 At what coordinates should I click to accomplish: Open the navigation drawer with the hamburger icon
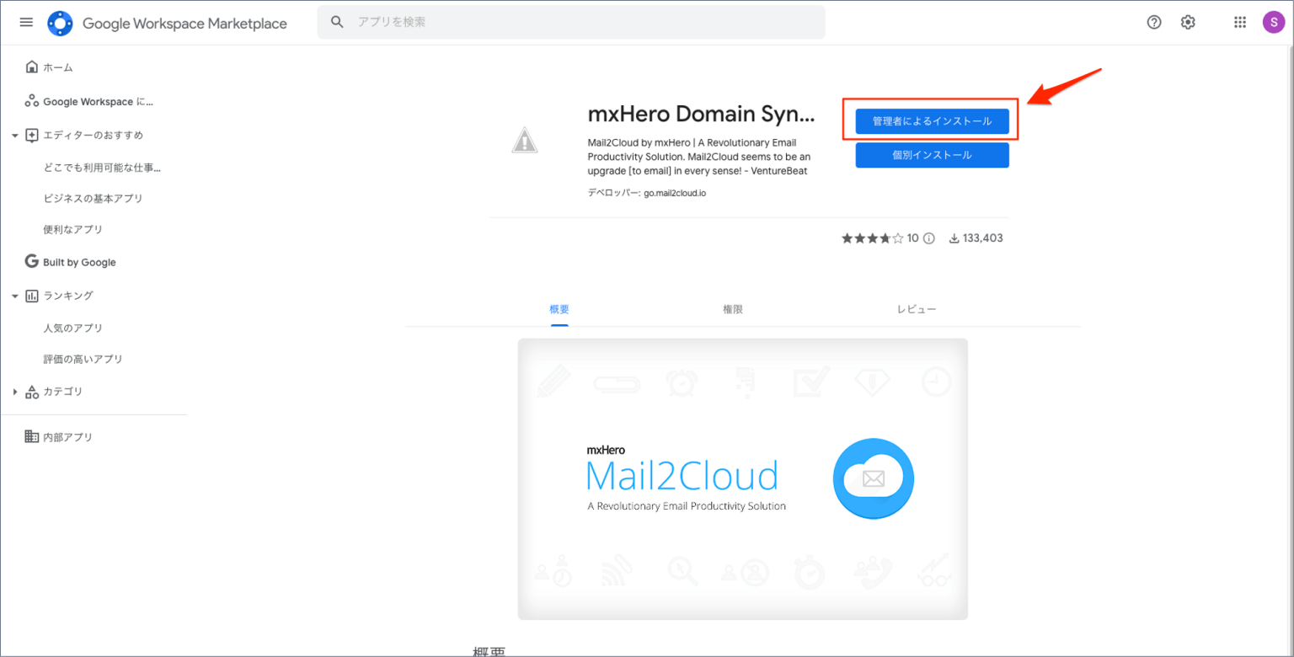pyautogui.click(x=25, y=22)
